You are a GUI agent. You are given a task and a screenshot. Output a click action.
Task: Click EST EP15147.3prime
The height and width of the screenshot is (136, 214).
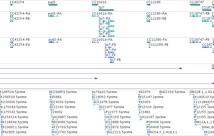151,97
